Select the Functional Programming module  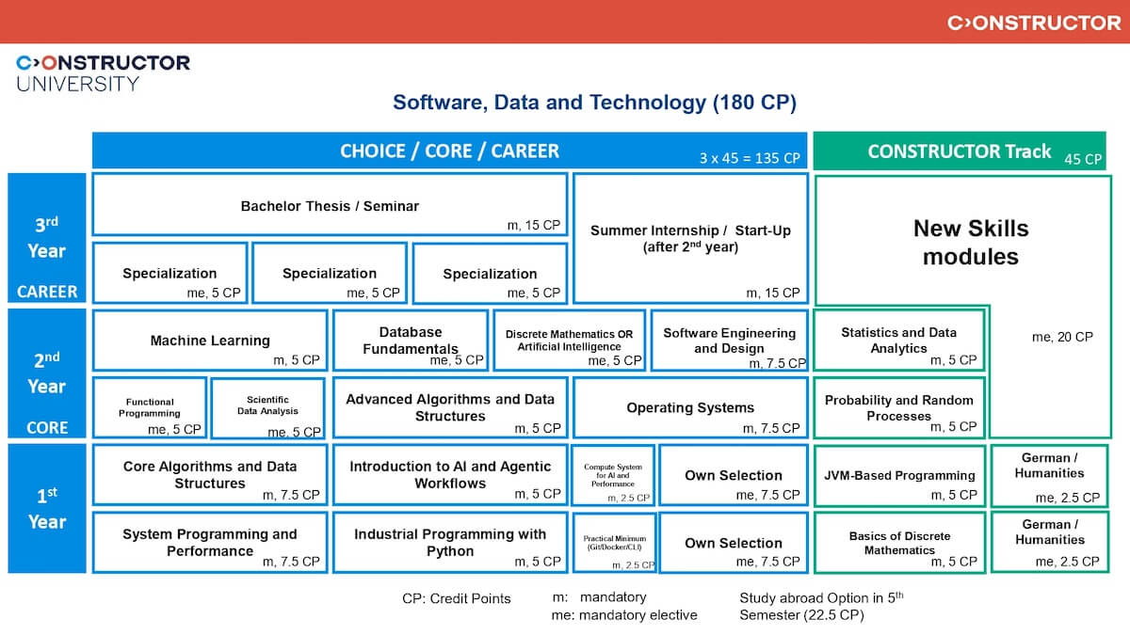149,408
